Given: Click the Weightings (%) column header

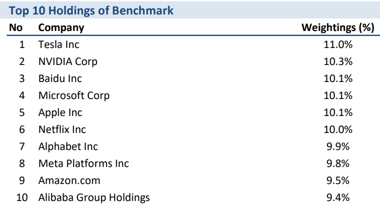Looking at the screenshot, I should [x=338, y=27].
